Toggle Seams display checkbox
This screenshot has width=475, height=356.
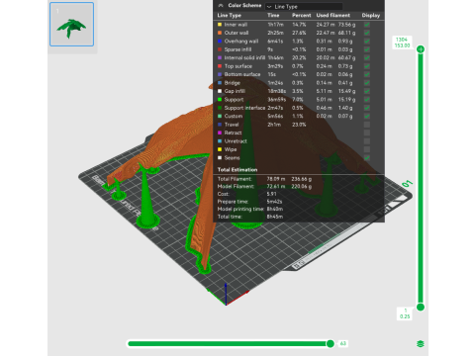[x=367, y=157]
